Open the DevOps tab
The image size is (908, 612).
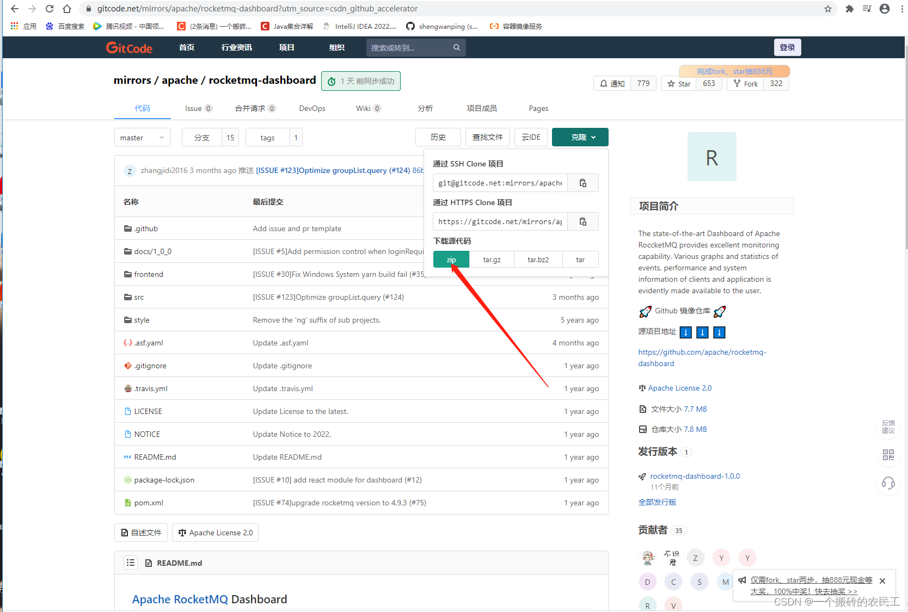click(312, 108)
